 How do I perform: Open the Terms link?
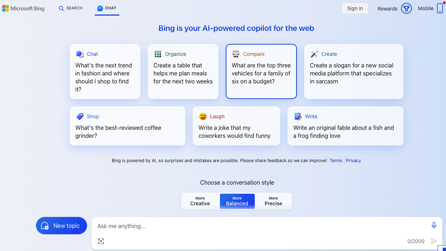coord(336,161)
